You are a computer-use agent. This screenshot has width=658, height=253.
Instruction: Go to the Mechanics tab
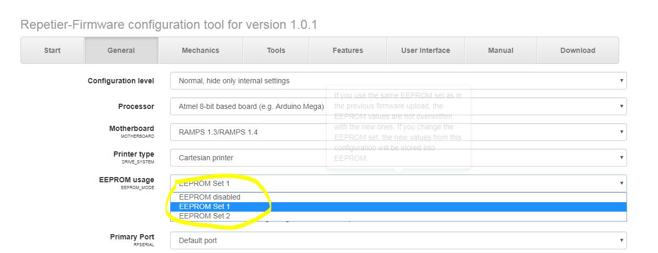coord(200,50)
